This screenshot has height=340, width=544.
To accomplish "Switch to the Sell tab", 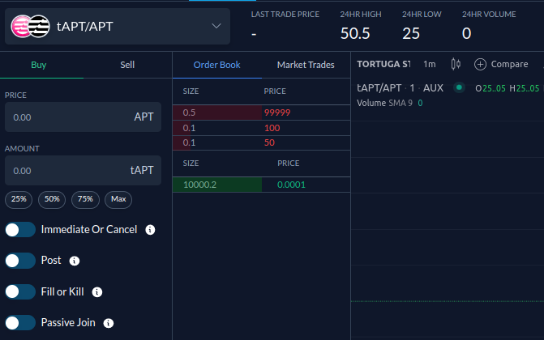I will (x=127, y=65).
